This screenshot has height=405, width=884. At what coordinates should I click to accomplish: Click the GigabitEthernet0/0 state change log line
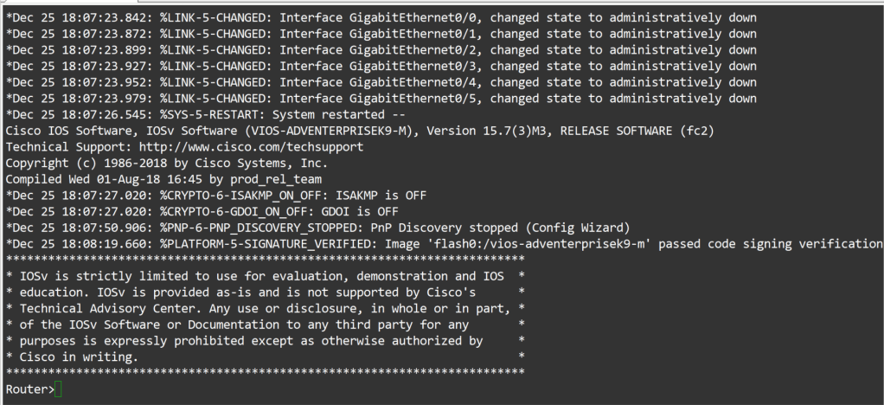381,18
